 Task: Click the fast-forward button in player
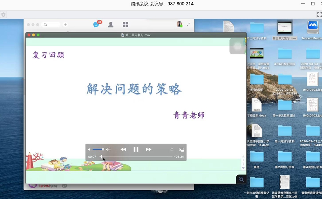[x=148, y=149]
